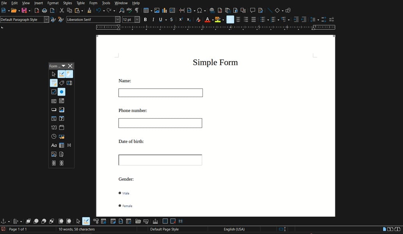Toggle Control Wizards in Form Controls panel
403x234 pixels.
click(69, 74)
